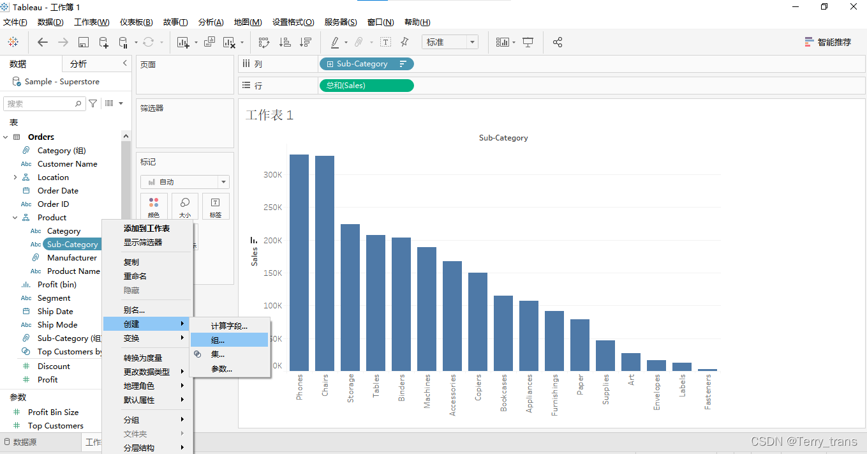Save the workbook with the floppy disk icon
The width and height of the screenshot is (867, 454).
[x=84, y=42]
